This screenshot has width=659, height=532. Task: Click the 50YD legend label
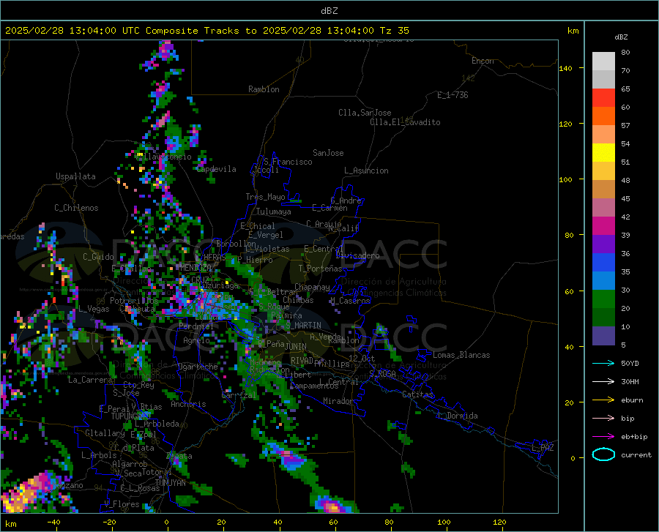(630, 363)
